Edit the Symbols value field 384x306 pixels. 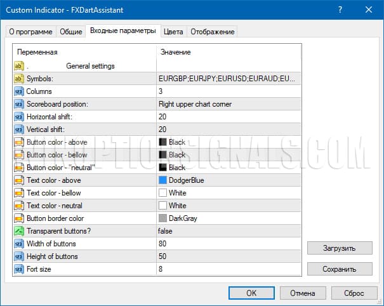click(x=228, y=79)
